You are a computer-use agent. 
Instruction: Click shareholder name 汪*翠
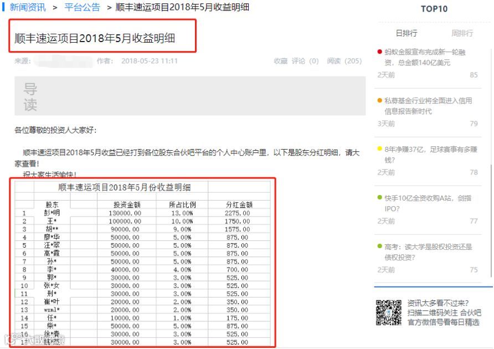[52, 245]
